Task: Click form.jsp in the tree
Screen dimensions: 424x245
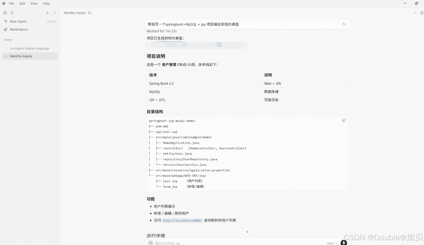Action: coord(170,187)
